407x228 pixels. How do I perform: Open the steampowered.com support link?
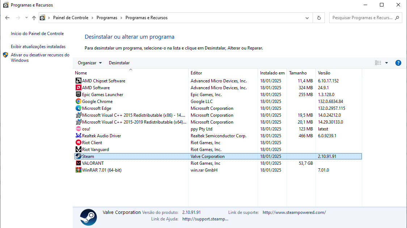[x=294, y=212]
